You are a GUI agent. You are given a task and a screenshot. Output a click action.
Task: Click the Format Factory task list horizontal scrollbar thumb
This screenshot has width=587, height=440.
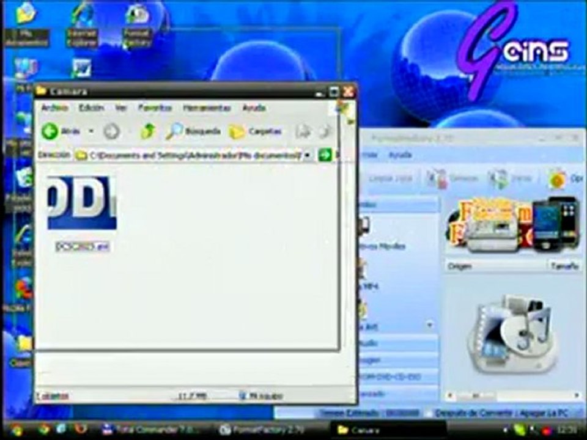point(476,395)
